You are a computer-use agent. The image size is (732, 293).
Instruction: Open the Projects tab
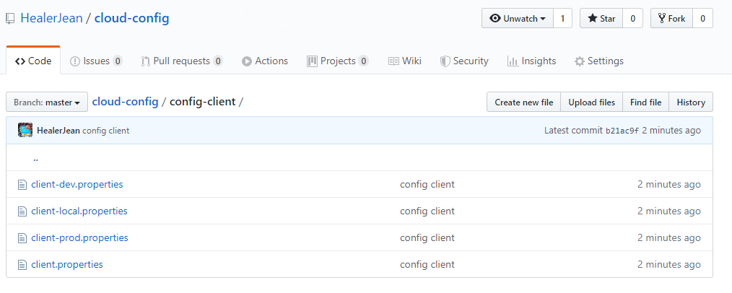338,61
